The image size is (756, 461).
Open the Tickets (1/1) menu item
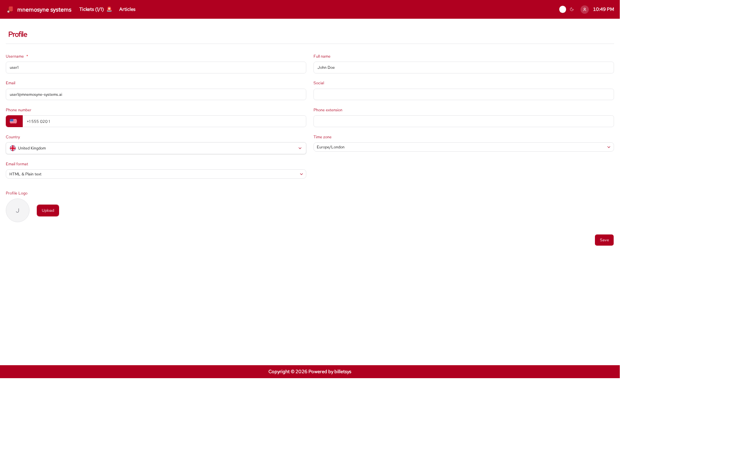[92, 9]
